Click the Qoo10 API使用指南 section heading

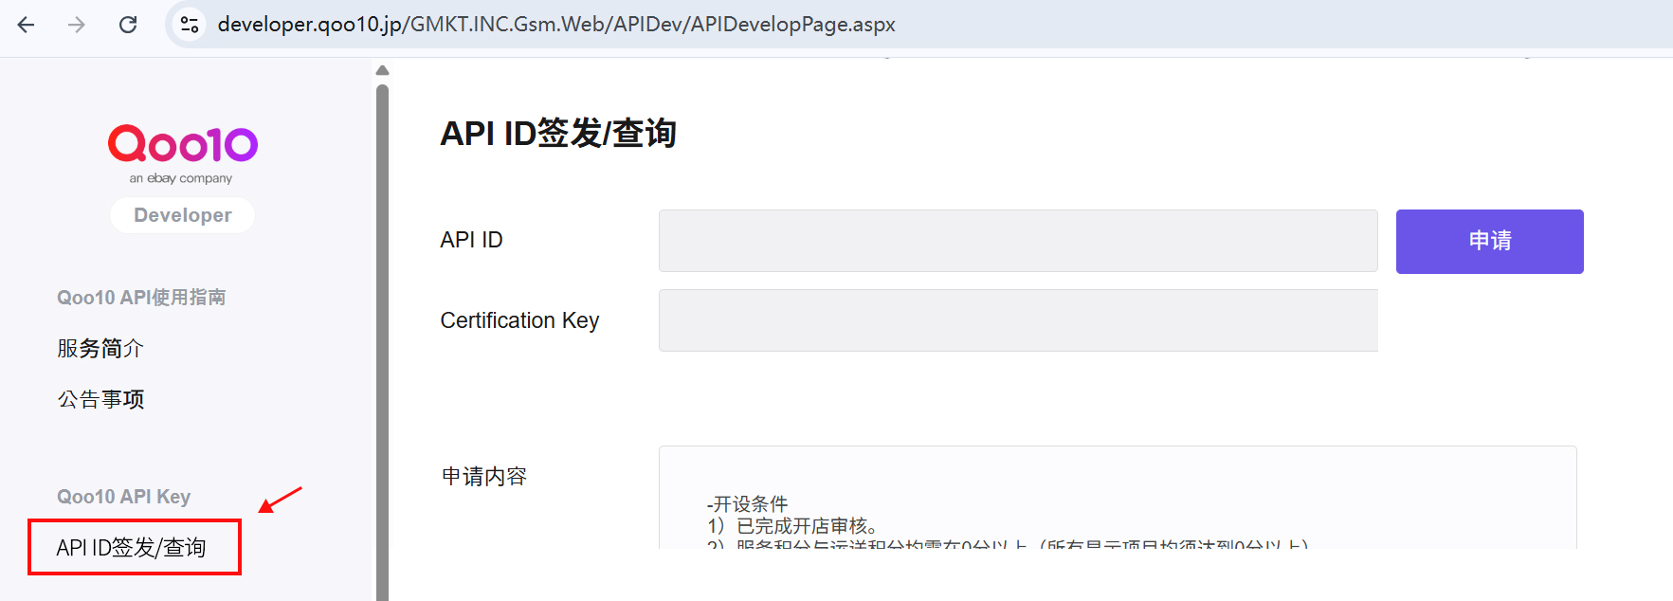click(x=141, y=298)
